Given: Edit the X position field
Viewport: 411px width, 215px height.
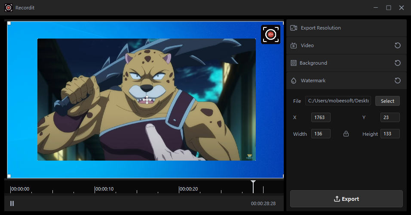Looking at the screenshot, I should pos(321,117).
